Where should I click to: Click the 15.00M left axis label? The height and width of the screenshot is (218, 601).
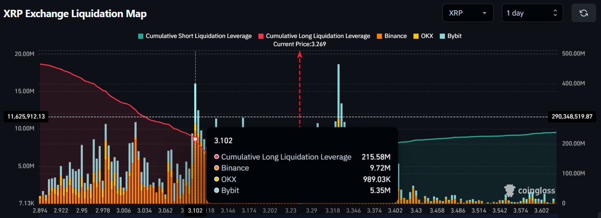25,91
